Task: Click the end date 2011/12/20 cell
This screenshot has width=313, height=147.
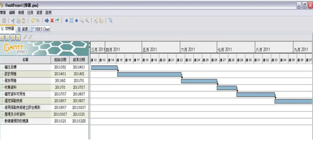Action: pos(79,121)
